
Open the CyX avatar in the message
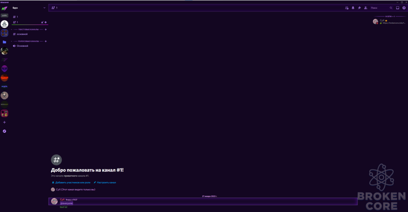[x=54, y=201]
